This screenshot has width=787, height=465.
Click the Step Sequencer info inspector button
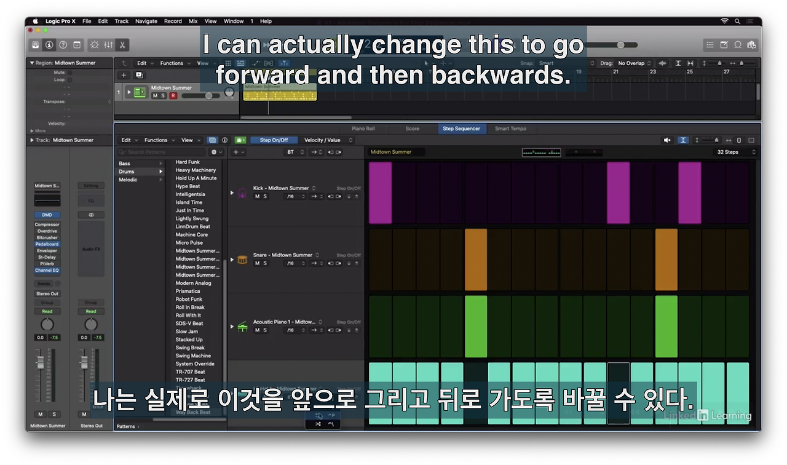tap(224, 140)
